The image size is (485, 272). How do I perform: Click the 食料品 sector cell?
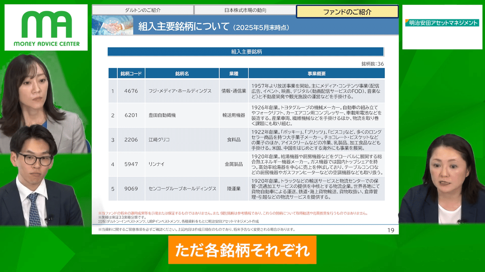(x=234, y=139)
